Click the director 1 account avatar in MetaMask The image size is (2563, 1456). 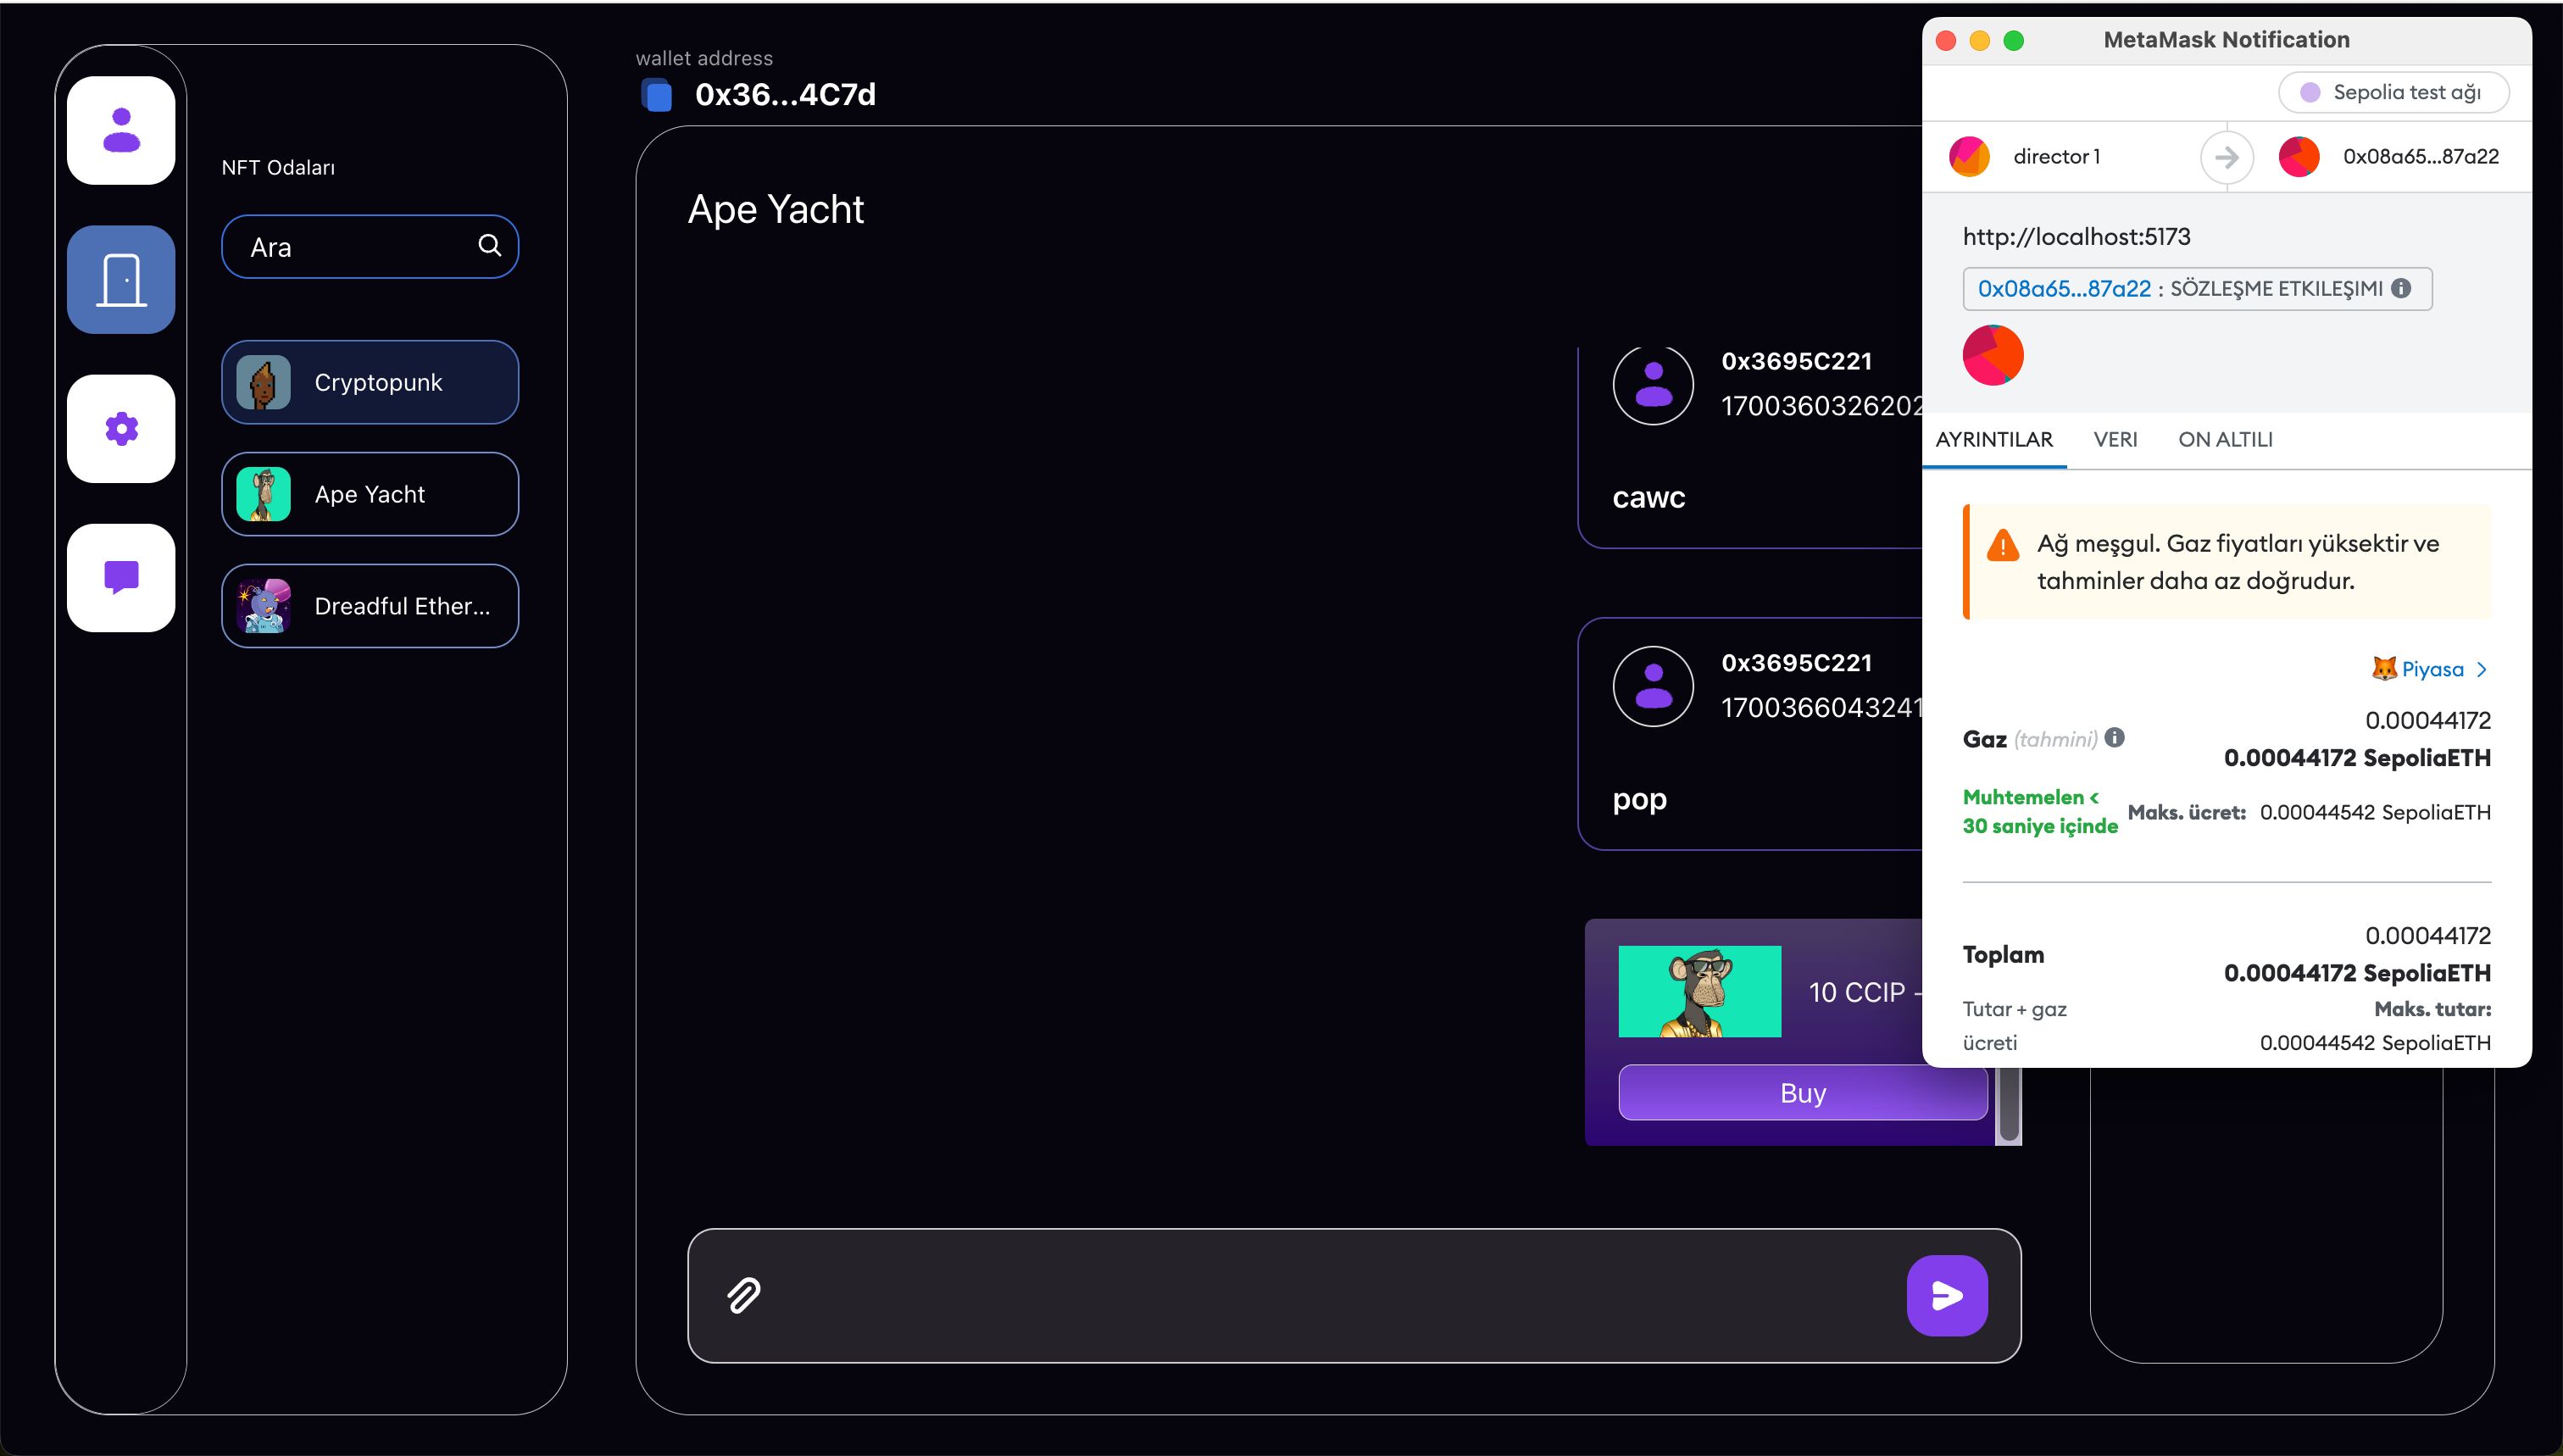pyautogui.click(x=1969, y=157)
